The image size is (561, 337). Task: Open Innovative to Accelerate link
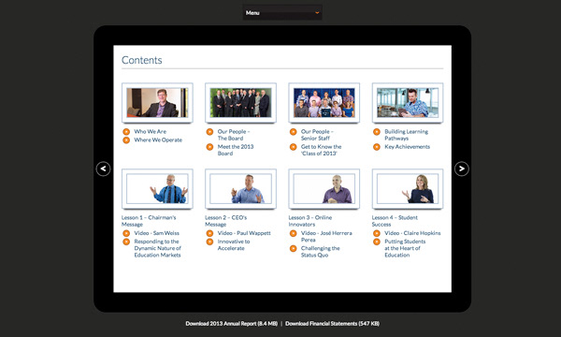[x=234, y=244]
